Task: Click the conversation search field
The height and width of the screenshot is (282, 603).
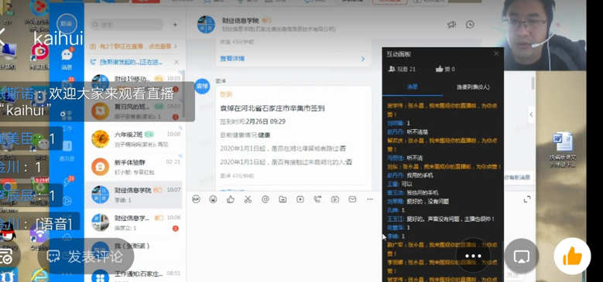Action: (127, 25)
